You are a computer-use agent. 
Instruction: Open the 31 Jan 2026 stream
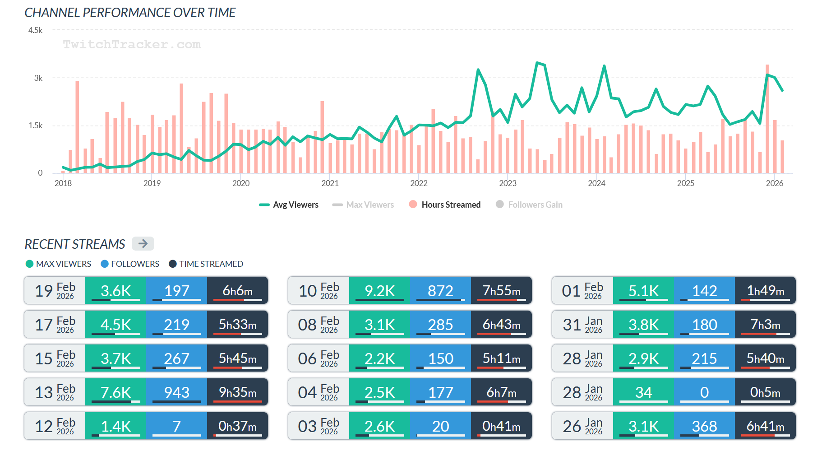pyautogui.click(x=674, y=324)
